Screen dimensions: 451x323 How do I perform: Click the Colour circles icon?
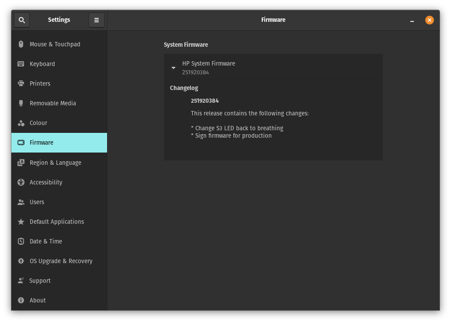tap(21, 123)
